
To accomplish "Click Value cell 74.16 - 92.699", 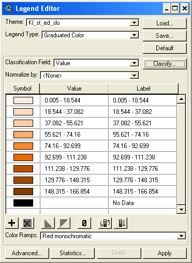I will pos(74,146).
